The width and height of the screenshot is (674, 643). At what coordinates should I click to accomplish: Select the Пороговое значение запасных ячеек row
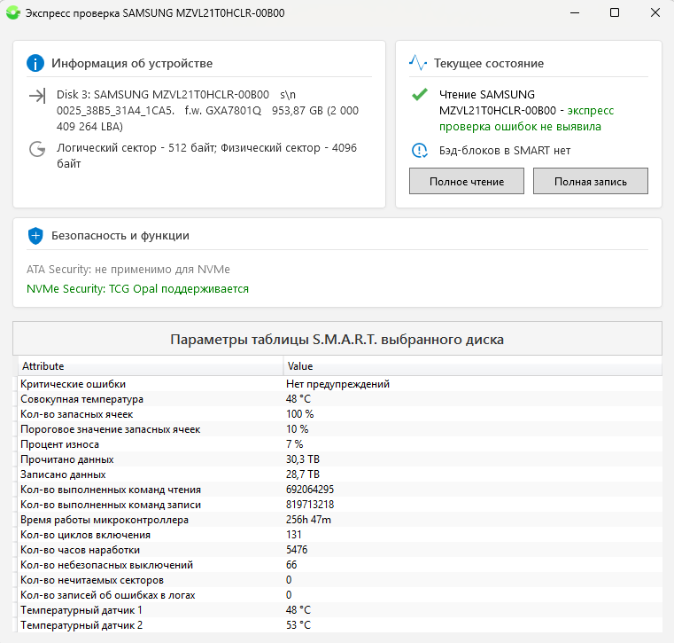[x=339, y=429]
